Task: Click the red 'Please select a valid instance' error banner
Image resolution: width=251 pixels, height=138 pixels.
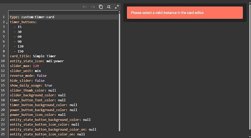Action: [x=185, y=13]
